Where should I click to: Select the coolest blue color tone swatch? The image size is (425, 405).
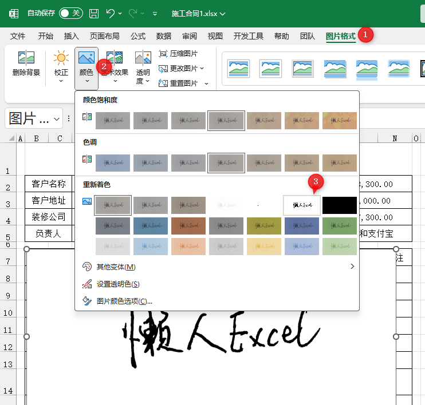click(x=113, y=163)
